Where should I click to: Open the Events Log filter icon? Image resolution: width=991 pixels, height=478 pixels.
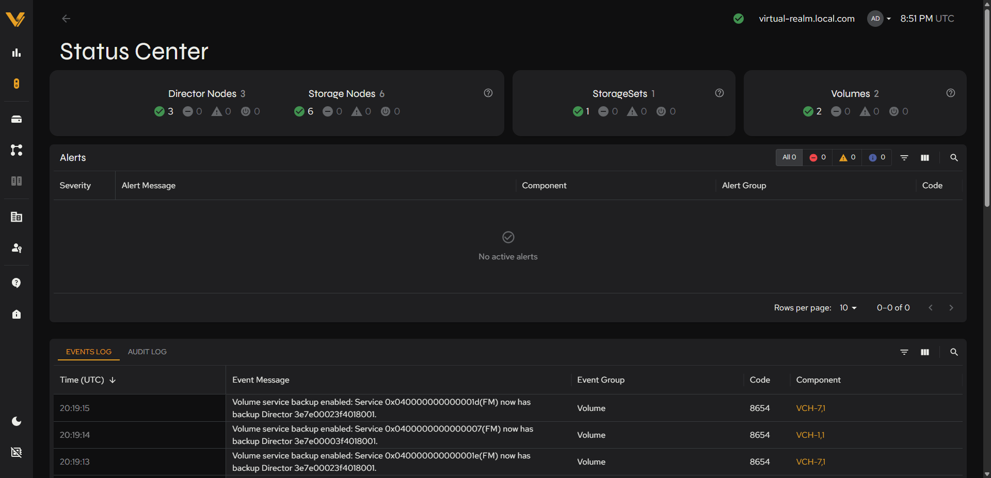pos(904,352)
